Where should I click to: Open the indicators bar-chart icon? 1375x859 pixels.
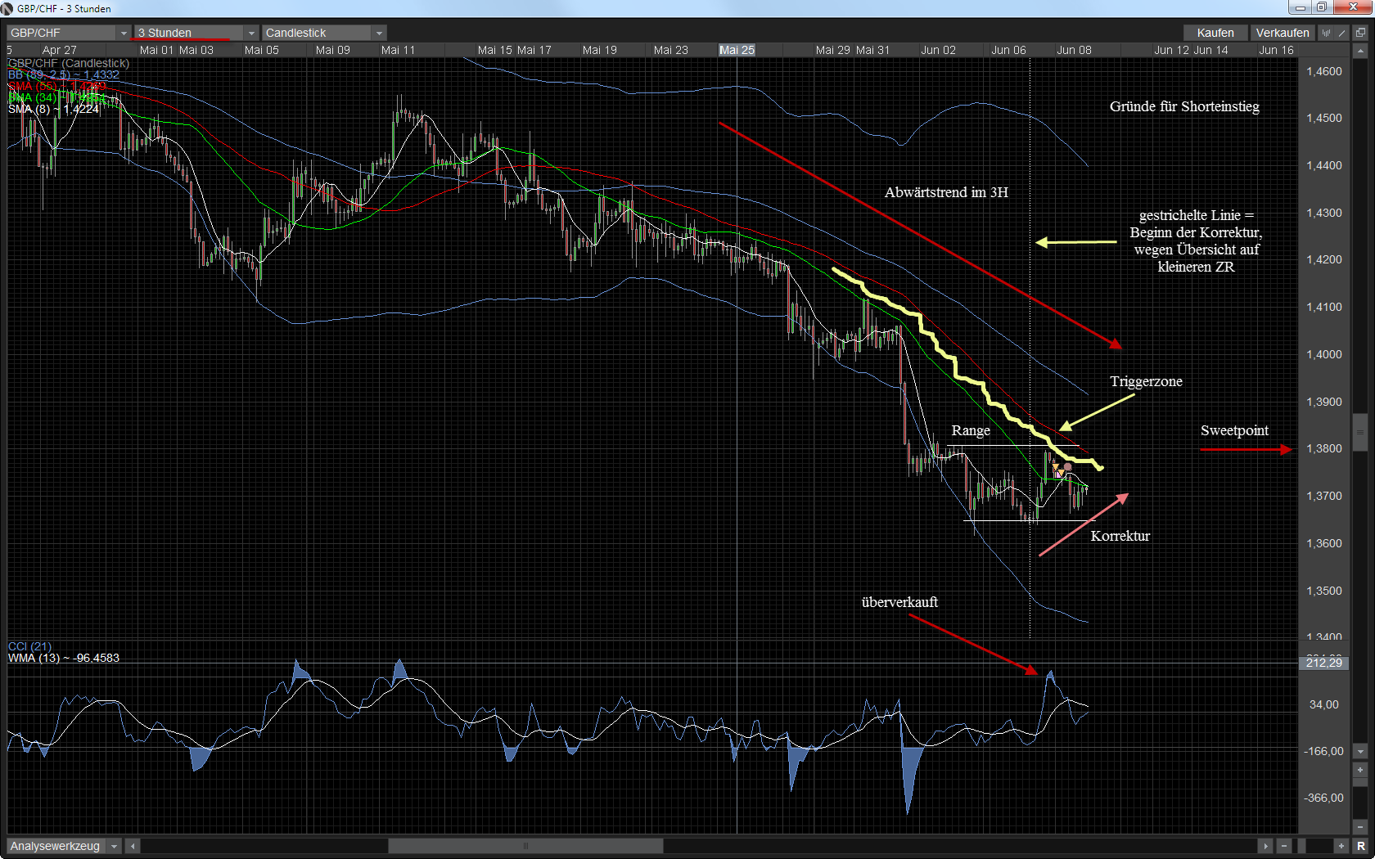(1327, 33)
